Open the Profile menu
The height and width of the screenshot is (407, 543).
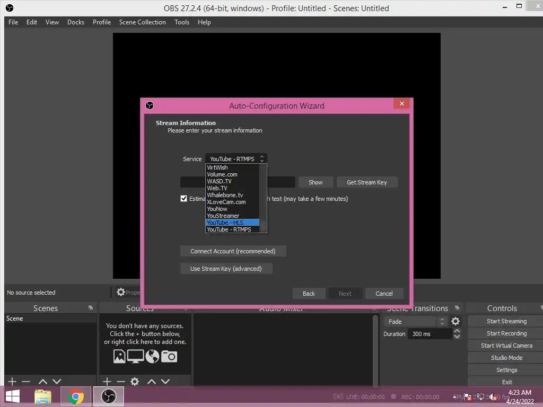click(102, 22)
